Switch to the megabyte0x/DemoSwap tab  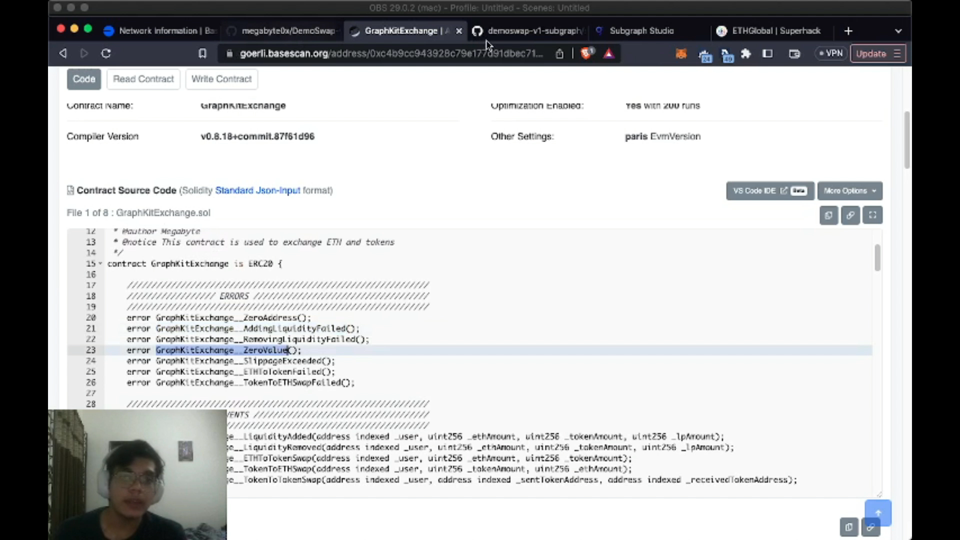coord(282,31)
